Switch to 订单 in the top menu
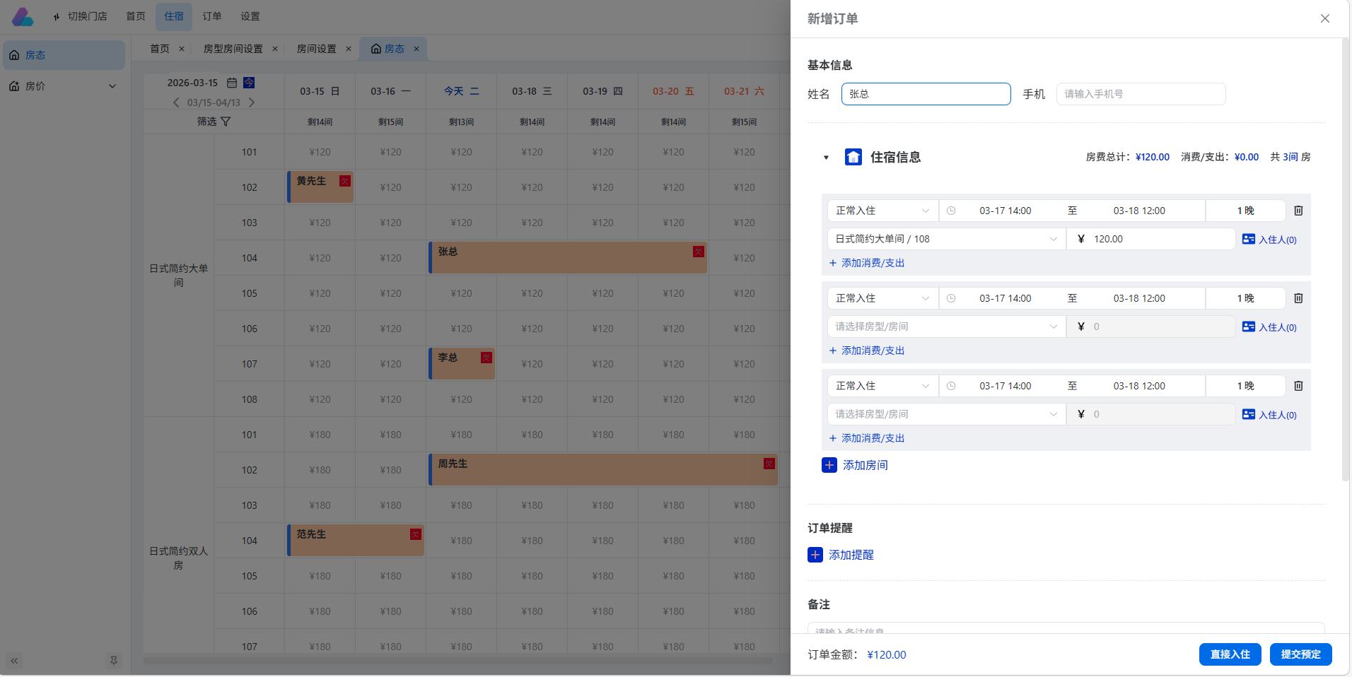Image resolution: width=1352 pixels, height=677 pixels. coord(211,16)
